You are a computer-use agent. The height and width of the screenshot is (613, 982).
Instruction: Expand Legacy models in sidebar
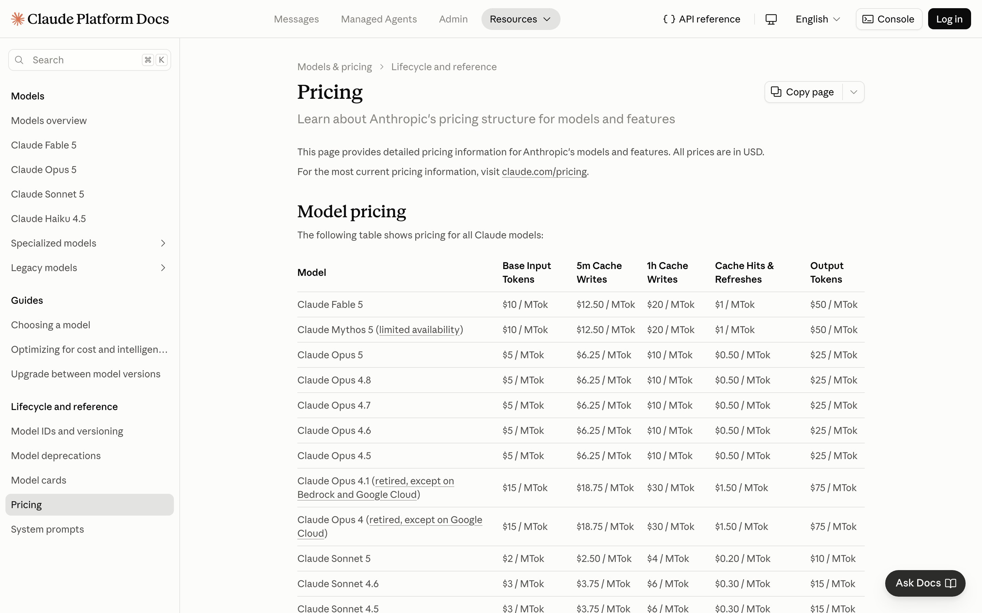[163, 268]
